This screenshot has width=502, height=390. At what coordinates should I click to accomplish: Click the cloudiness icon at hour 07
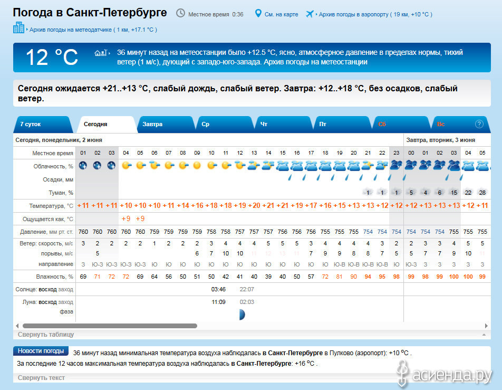pos(169,165)
